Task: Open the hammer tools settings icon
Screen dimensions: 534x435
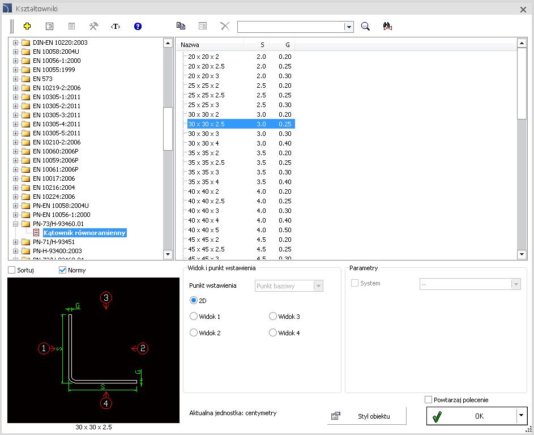Action: [93, 26]
